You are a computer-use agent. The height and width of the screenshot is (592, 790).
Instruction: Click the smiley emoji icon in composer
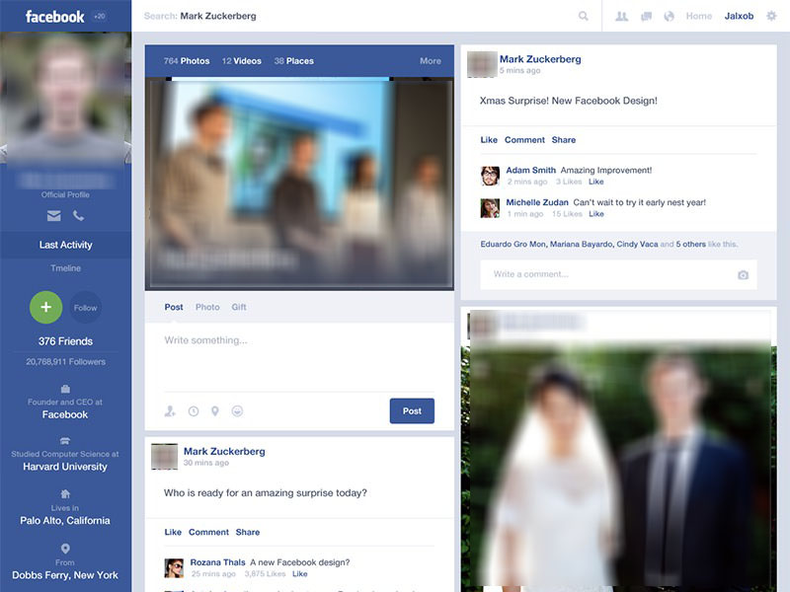tap(237, 410)
